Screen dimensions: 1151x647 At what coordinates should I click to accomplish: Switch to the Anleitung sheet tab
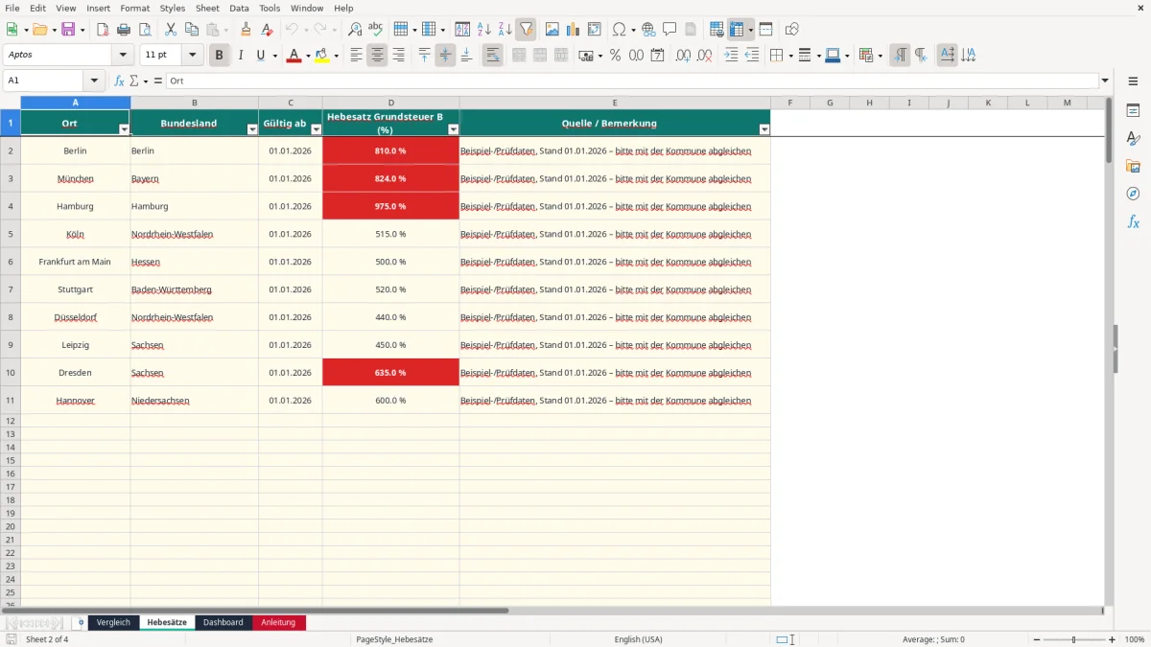point(279,622)
